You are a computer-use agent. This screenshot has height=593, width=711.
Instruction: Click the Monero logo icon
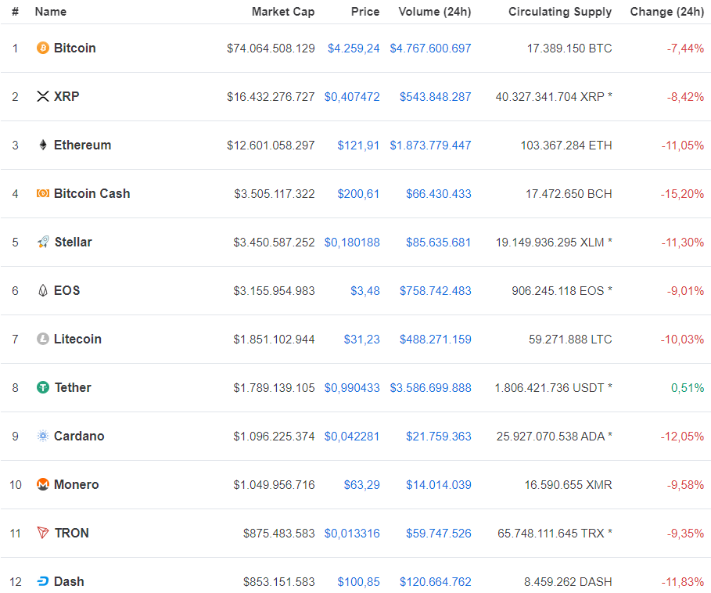tap(42, 484)
